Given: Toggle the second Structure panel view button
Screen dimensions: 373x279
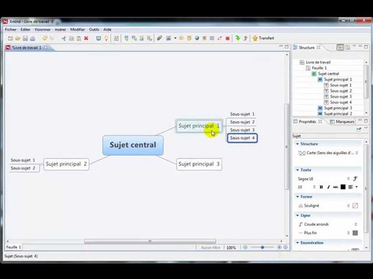Looking at the screenshot, I should (x=348, y=47).
